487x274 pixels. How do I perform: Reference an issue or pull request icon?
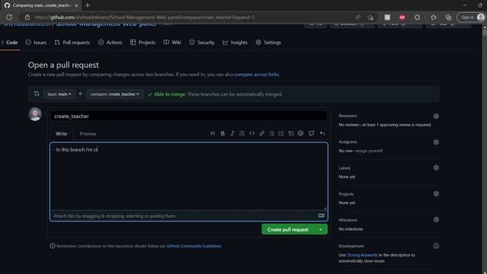click(311, 133)
